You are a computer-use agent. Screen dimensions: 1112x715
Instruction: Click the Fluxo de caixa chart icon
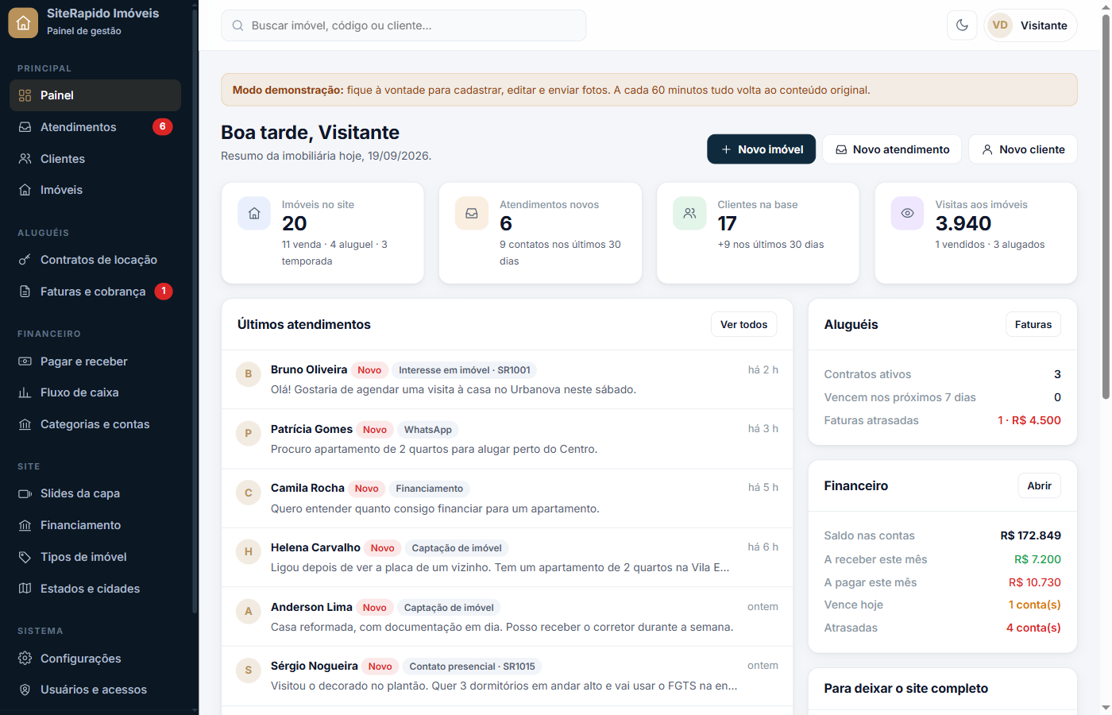click(x=25, y=392)
